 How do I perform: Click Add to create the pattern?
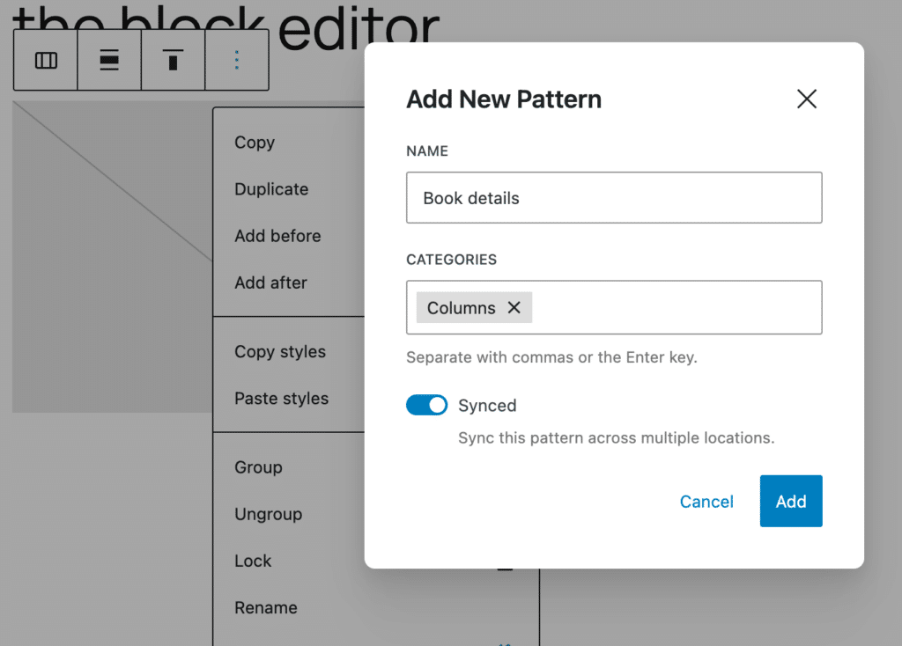point(790,501)
